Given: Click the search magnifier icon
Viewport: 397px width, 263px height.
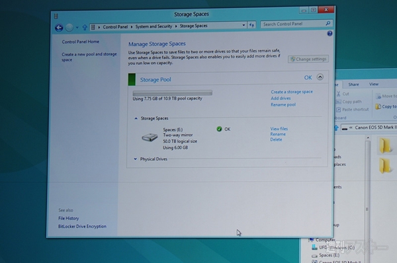Looking at the screenshot, I should (328, 23).
